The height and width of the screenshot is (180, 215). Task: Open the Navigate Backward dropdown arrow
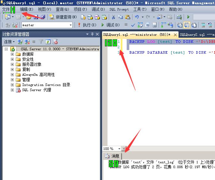click(164, 17)
